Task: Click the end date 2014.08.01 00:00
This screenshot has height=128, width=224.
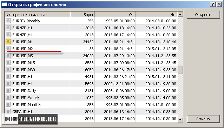Action: (161, 21)
